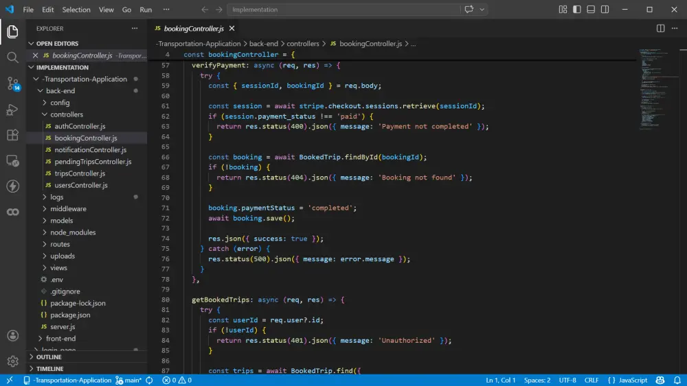Click the Implementation search box in title bar

click(344, 9)
